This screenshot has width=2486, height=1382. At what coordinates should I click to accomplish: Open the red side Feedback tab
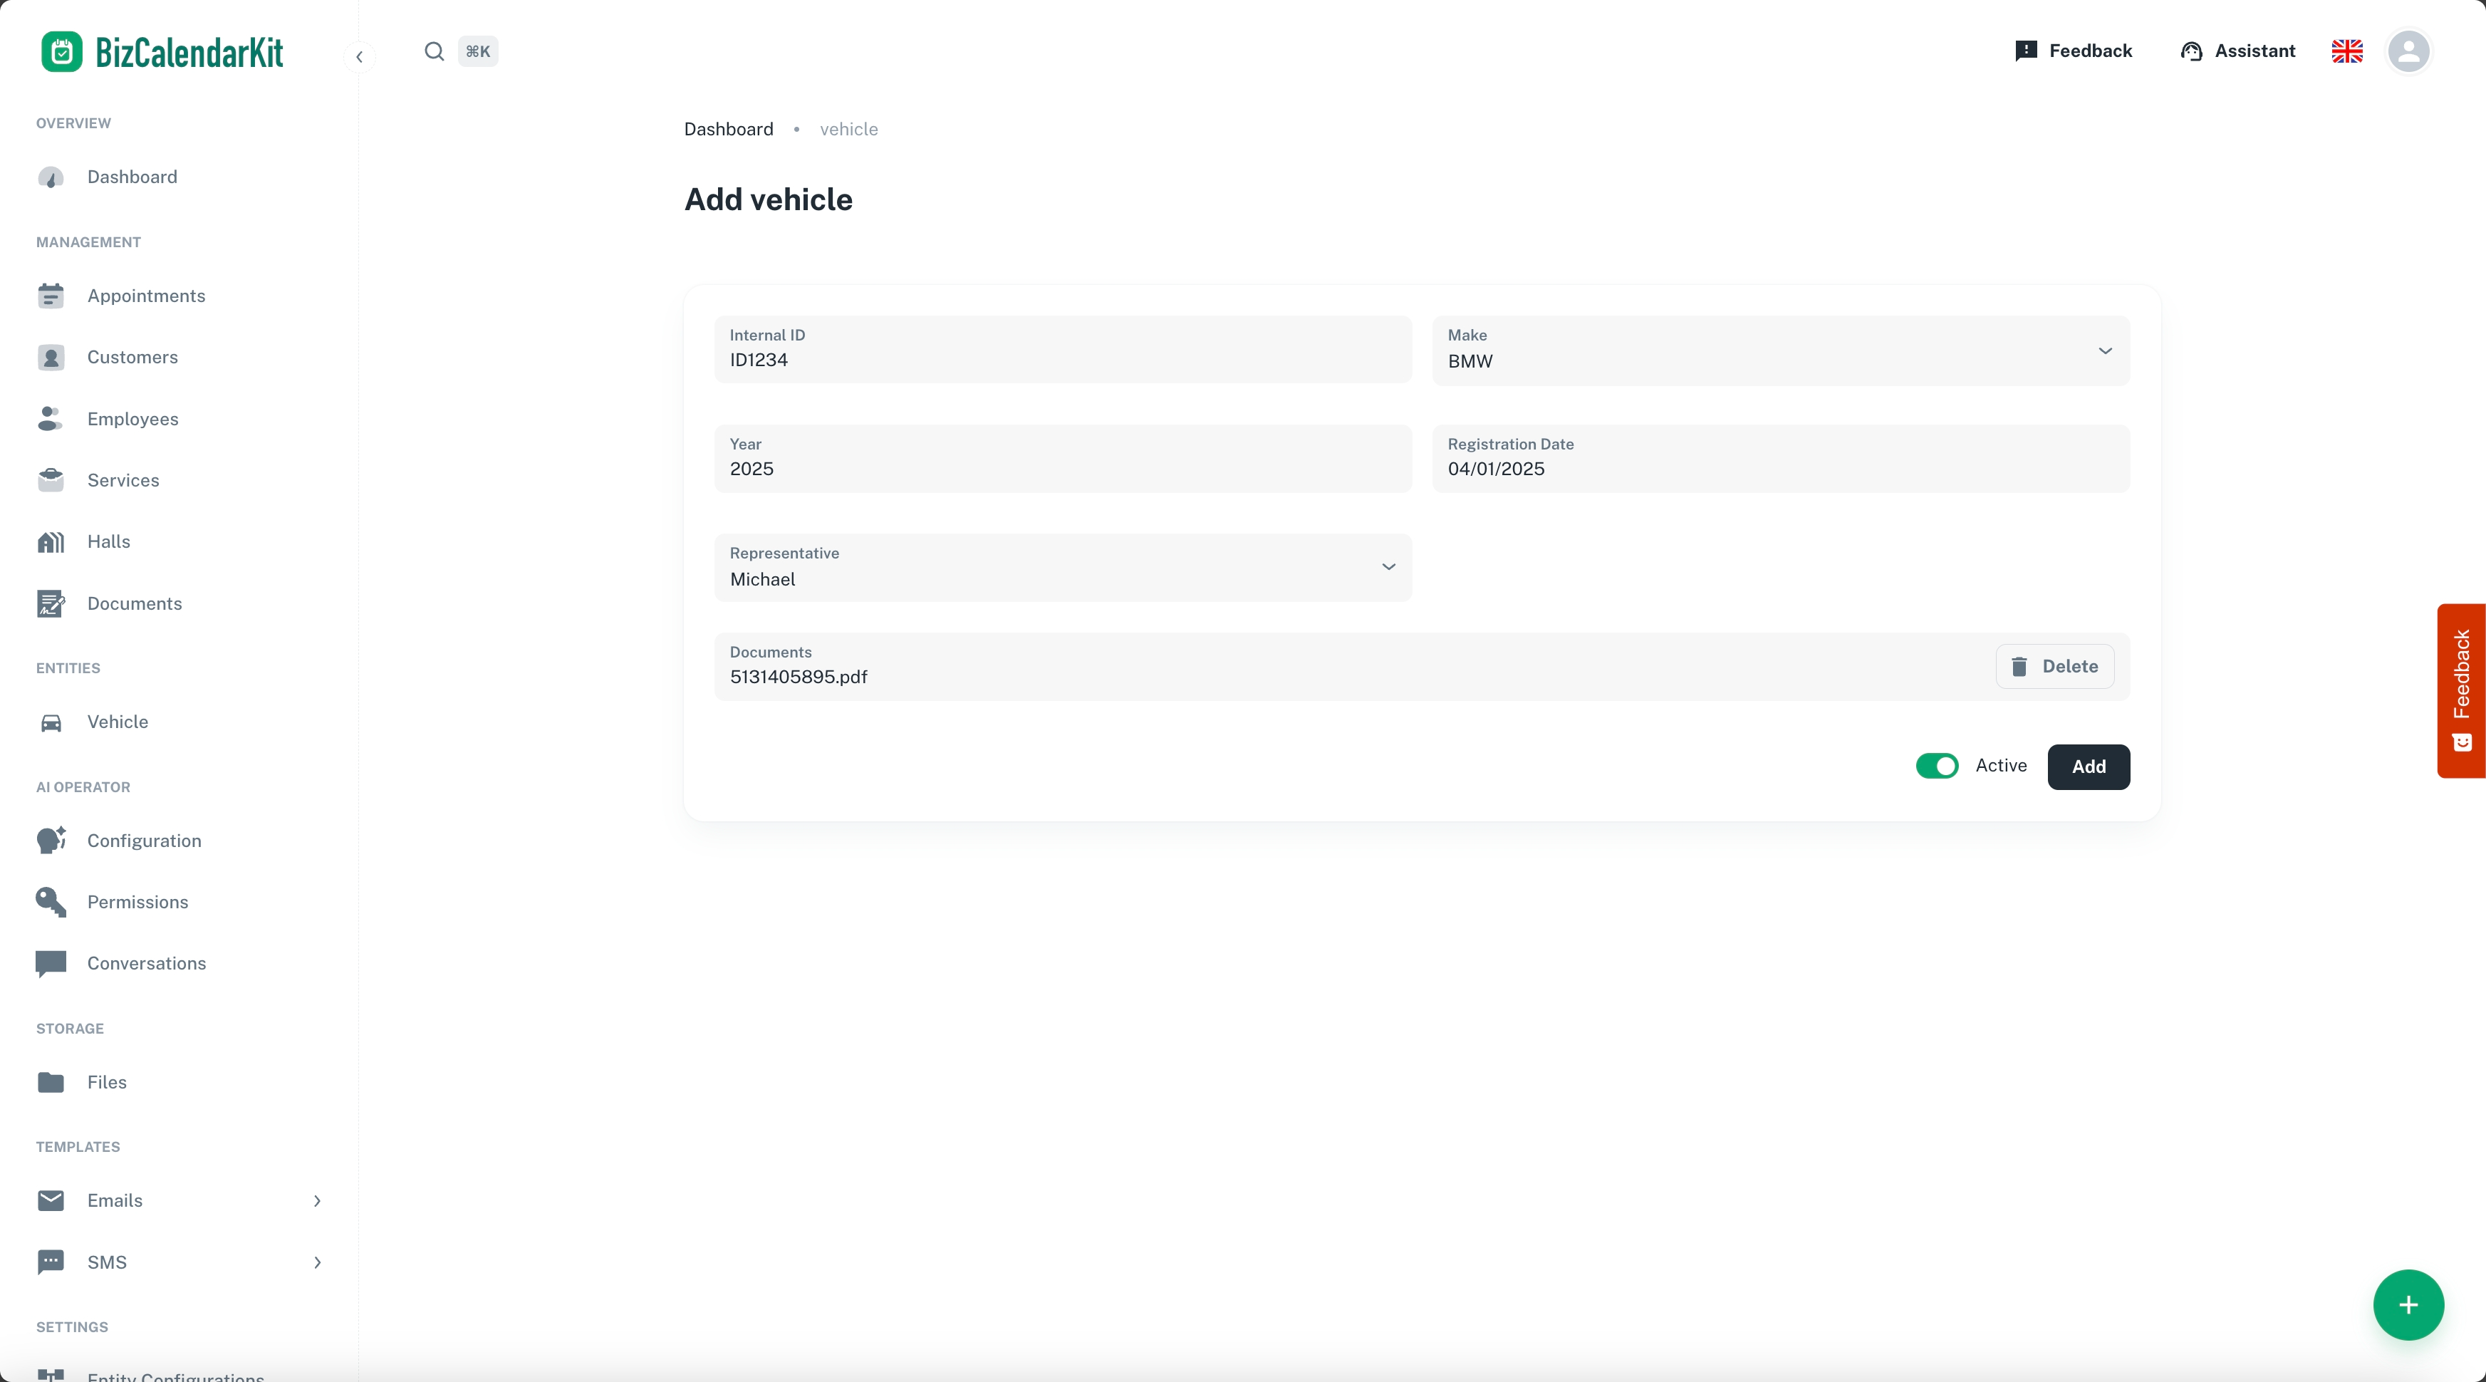tap(2461, 690)
